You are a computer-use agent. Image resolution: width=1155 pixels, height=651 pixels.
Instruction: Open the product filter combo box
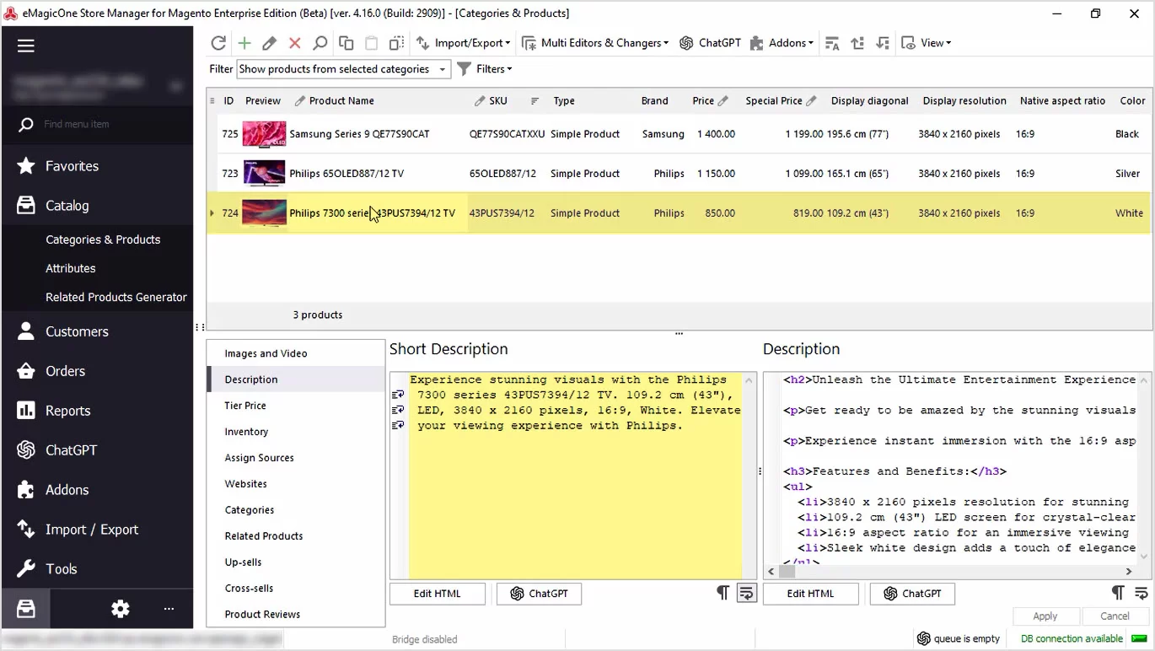tap(343, 69)
